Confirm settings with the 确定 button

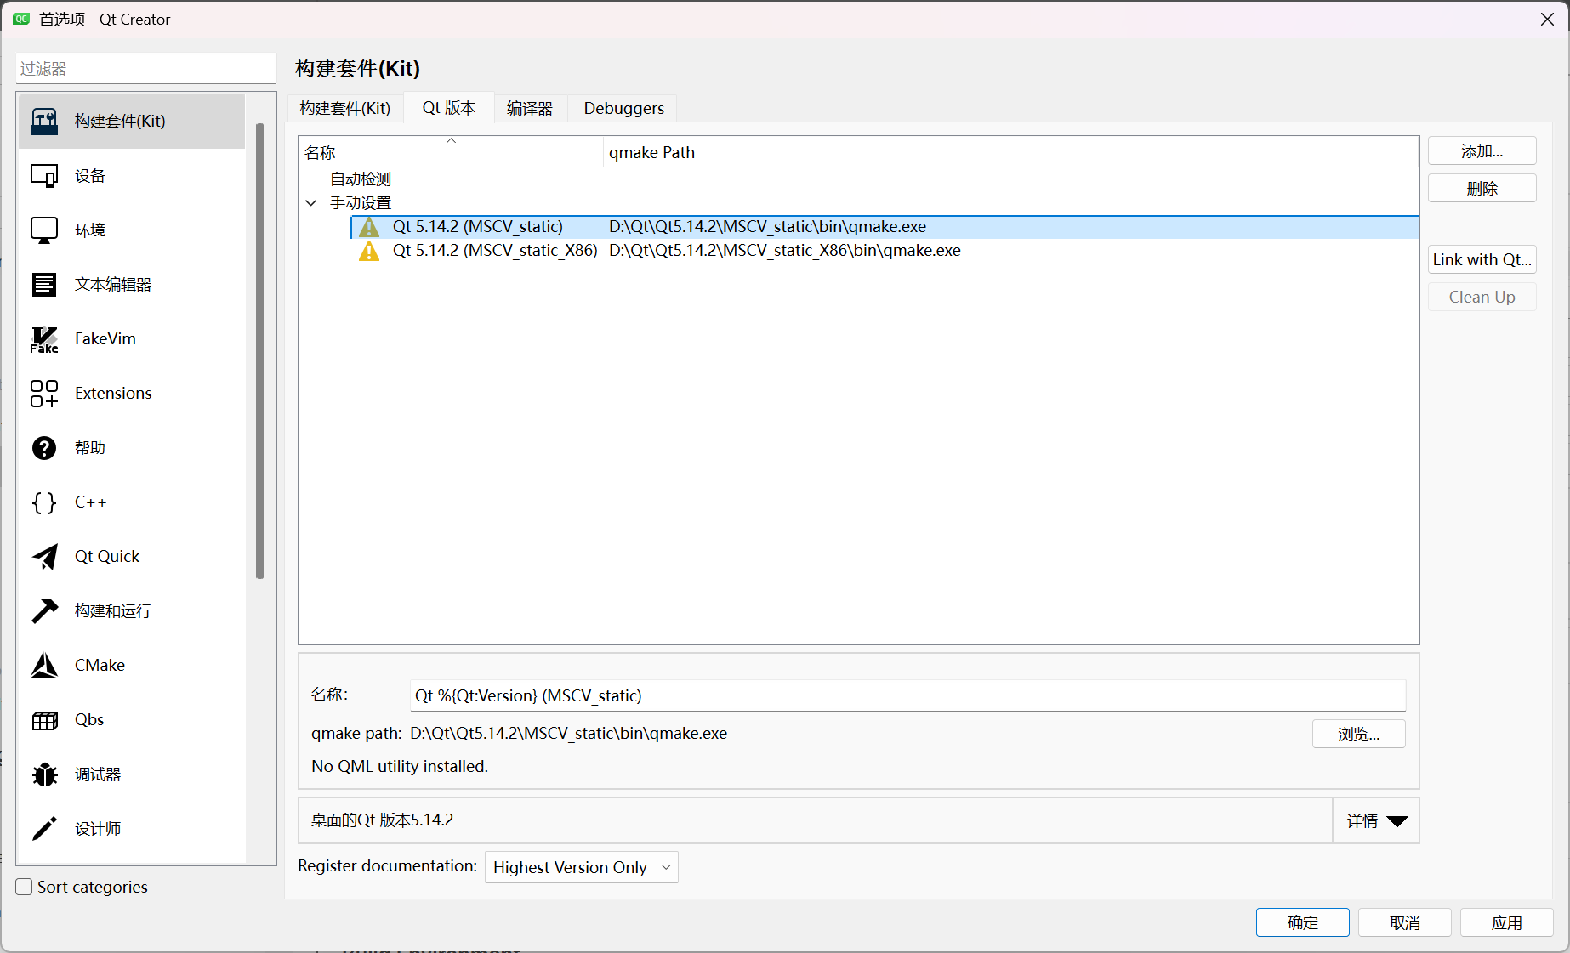coord(1303,922)
